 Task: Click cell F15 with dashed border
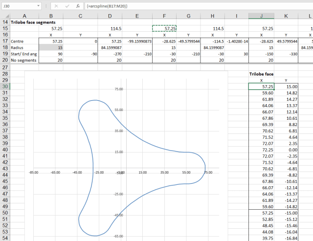[164, 29]
